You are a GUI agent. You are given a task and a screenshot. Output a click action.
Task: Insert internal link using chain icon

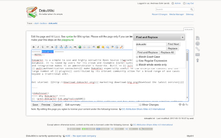75,47
